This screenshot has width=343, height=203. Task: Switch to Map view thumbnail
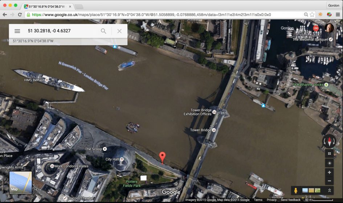tap(20, 182)
